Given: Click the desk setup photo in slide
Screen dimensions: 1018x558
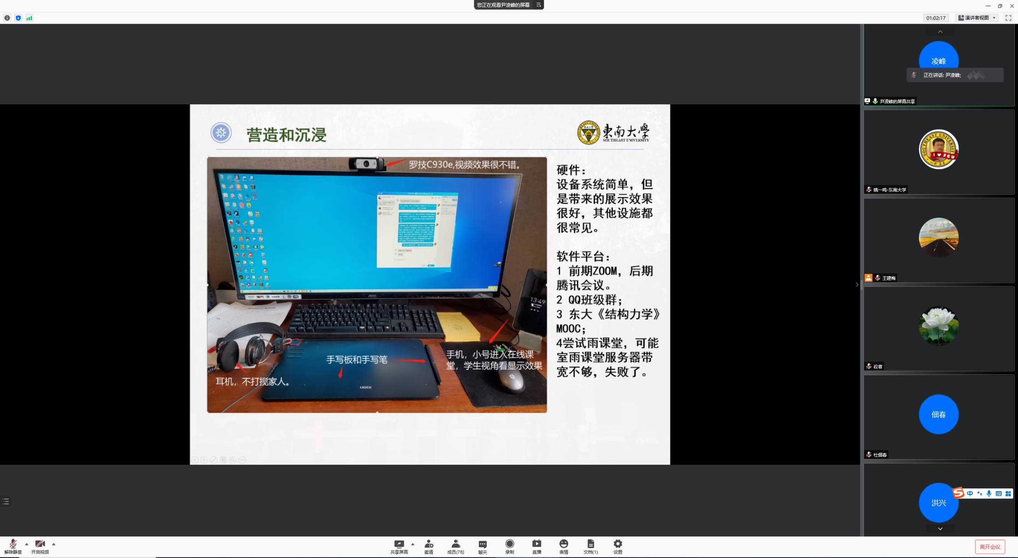Looking at the screenshot, I should [x=377, y=285].
